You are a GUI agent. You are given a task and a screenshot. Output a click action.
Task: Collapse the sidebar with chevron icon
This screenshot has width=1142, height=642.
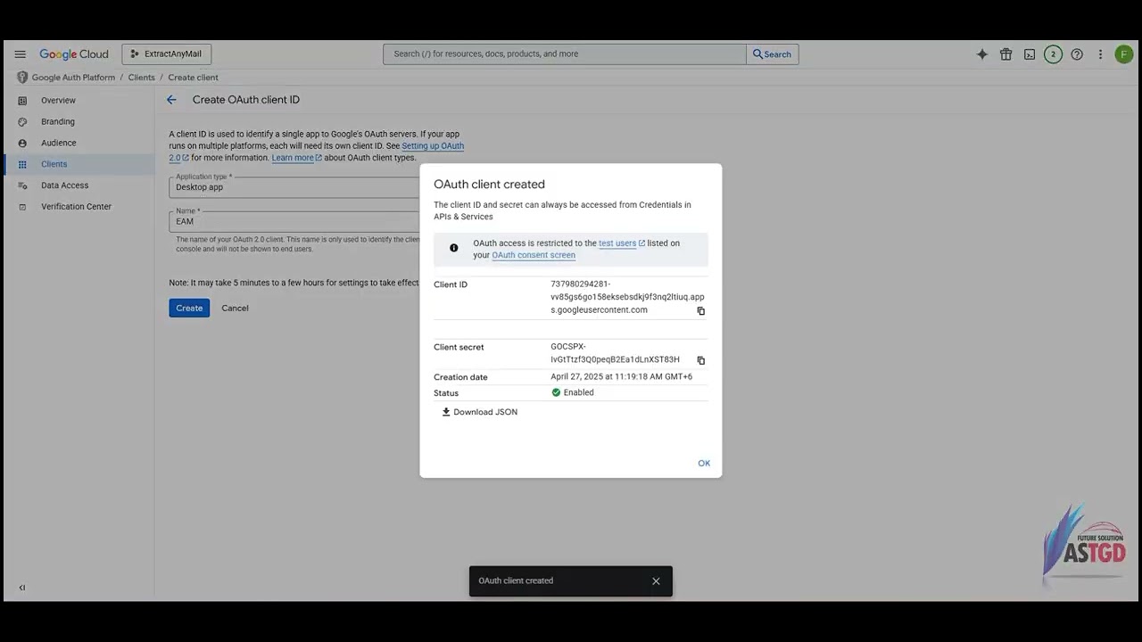22,588
